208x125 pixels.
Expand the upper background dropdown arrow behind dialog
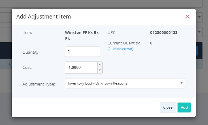200,17
